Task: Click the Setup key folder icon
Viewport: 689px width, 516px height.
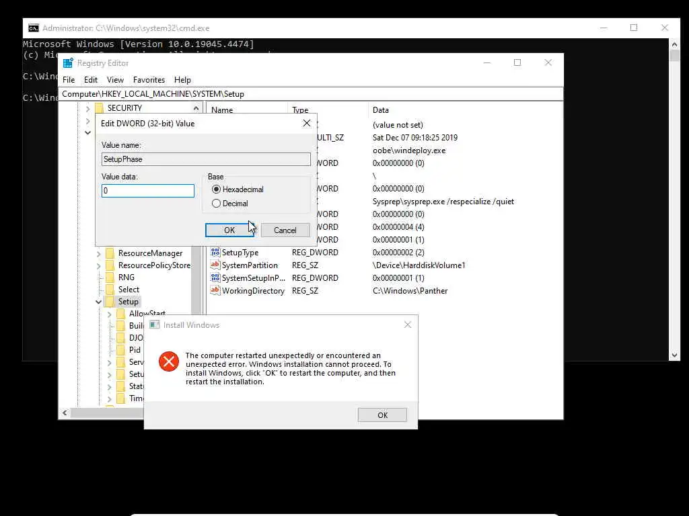Action: 110,302
